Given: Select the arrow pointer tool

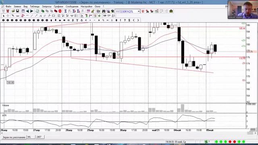Looking at the screenshot, I should click(x=4, y=16).
